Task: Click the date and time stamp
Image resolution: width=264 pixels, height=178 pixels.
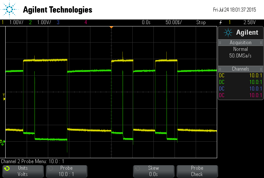Action: point(235,10)
